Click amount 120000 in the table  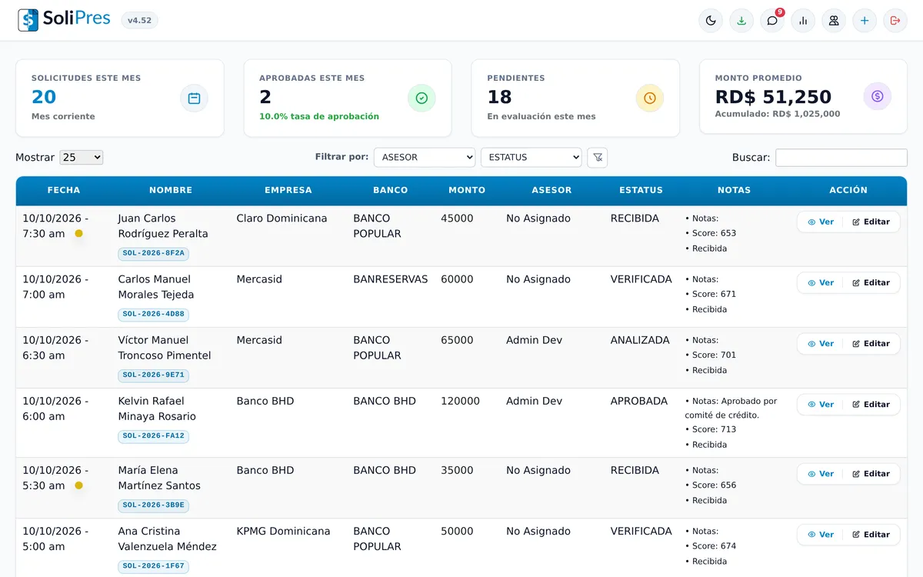[x=460, y=401]
